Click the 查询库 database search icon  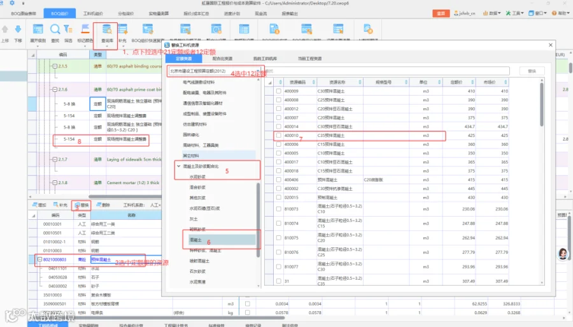coord(107,29)
